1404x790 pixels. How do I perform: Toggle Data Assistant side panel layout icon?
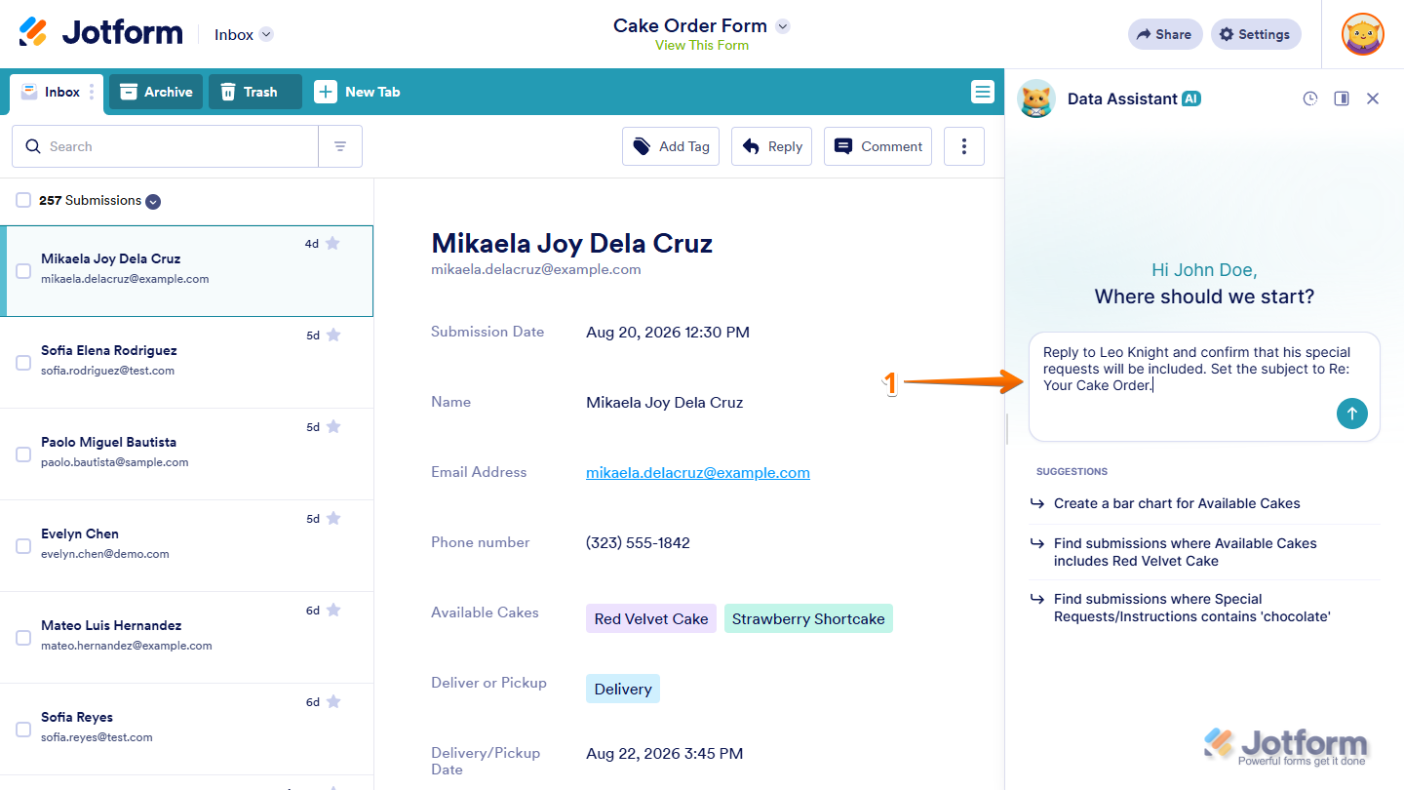(x=1342, y=99)
